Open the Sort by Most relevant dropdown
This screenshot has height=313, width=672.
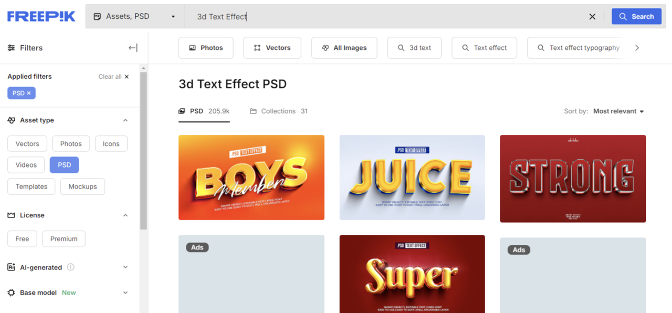point(618,111)
